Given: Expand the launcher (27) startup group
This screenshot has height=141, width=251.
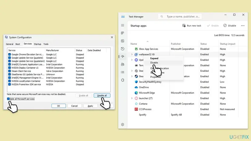Looking at the screenshot, I should click(132, 98).
